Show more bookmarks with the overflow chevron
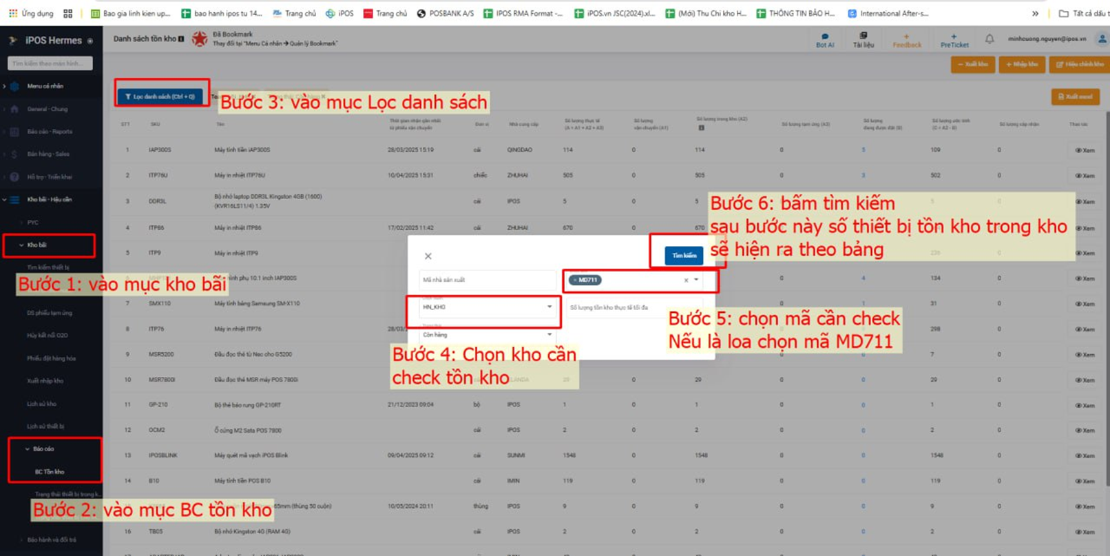Screen dimensions: 1110x556 coord(1035,13)
